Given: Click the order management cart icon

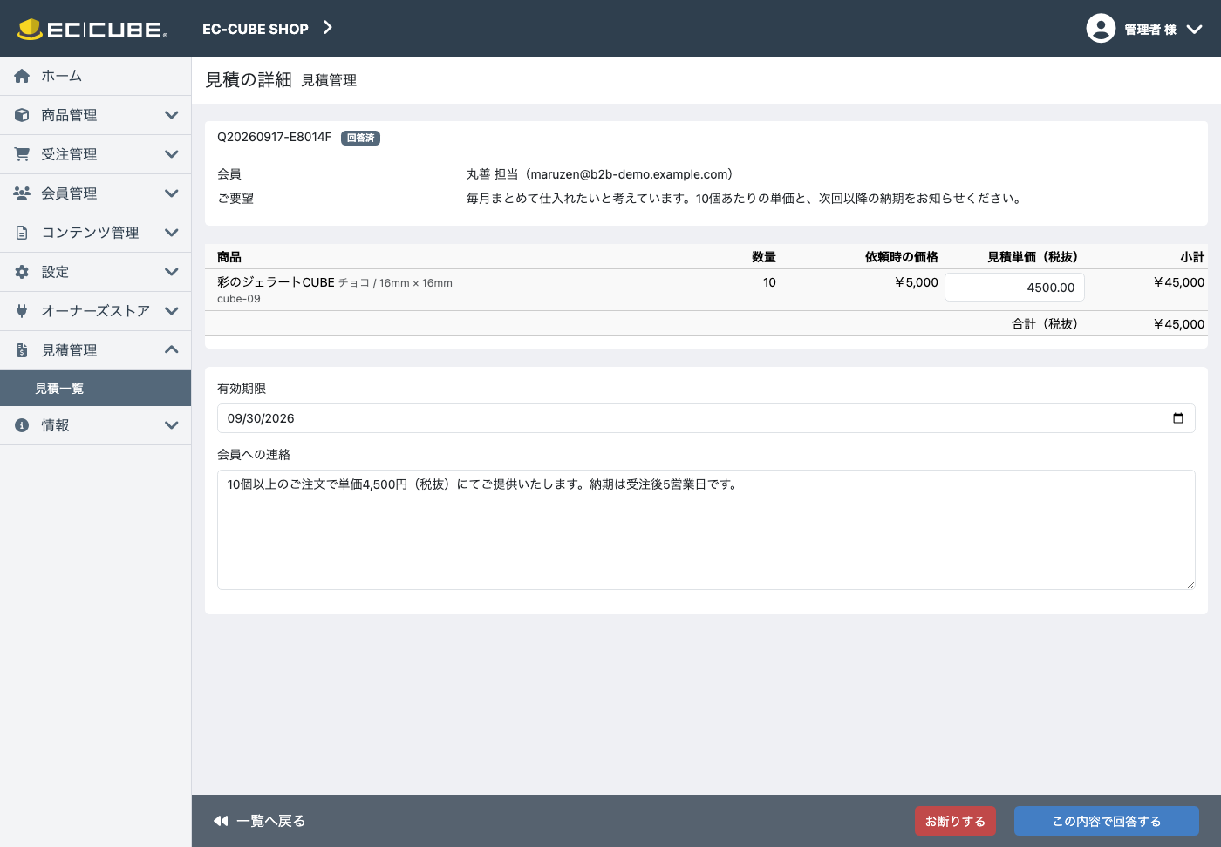Looking at the screenshot, I should [22, 154].
